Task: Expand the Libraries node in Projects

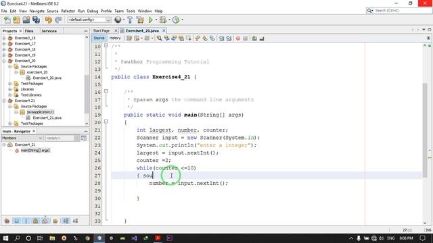Action: point(10,89)
